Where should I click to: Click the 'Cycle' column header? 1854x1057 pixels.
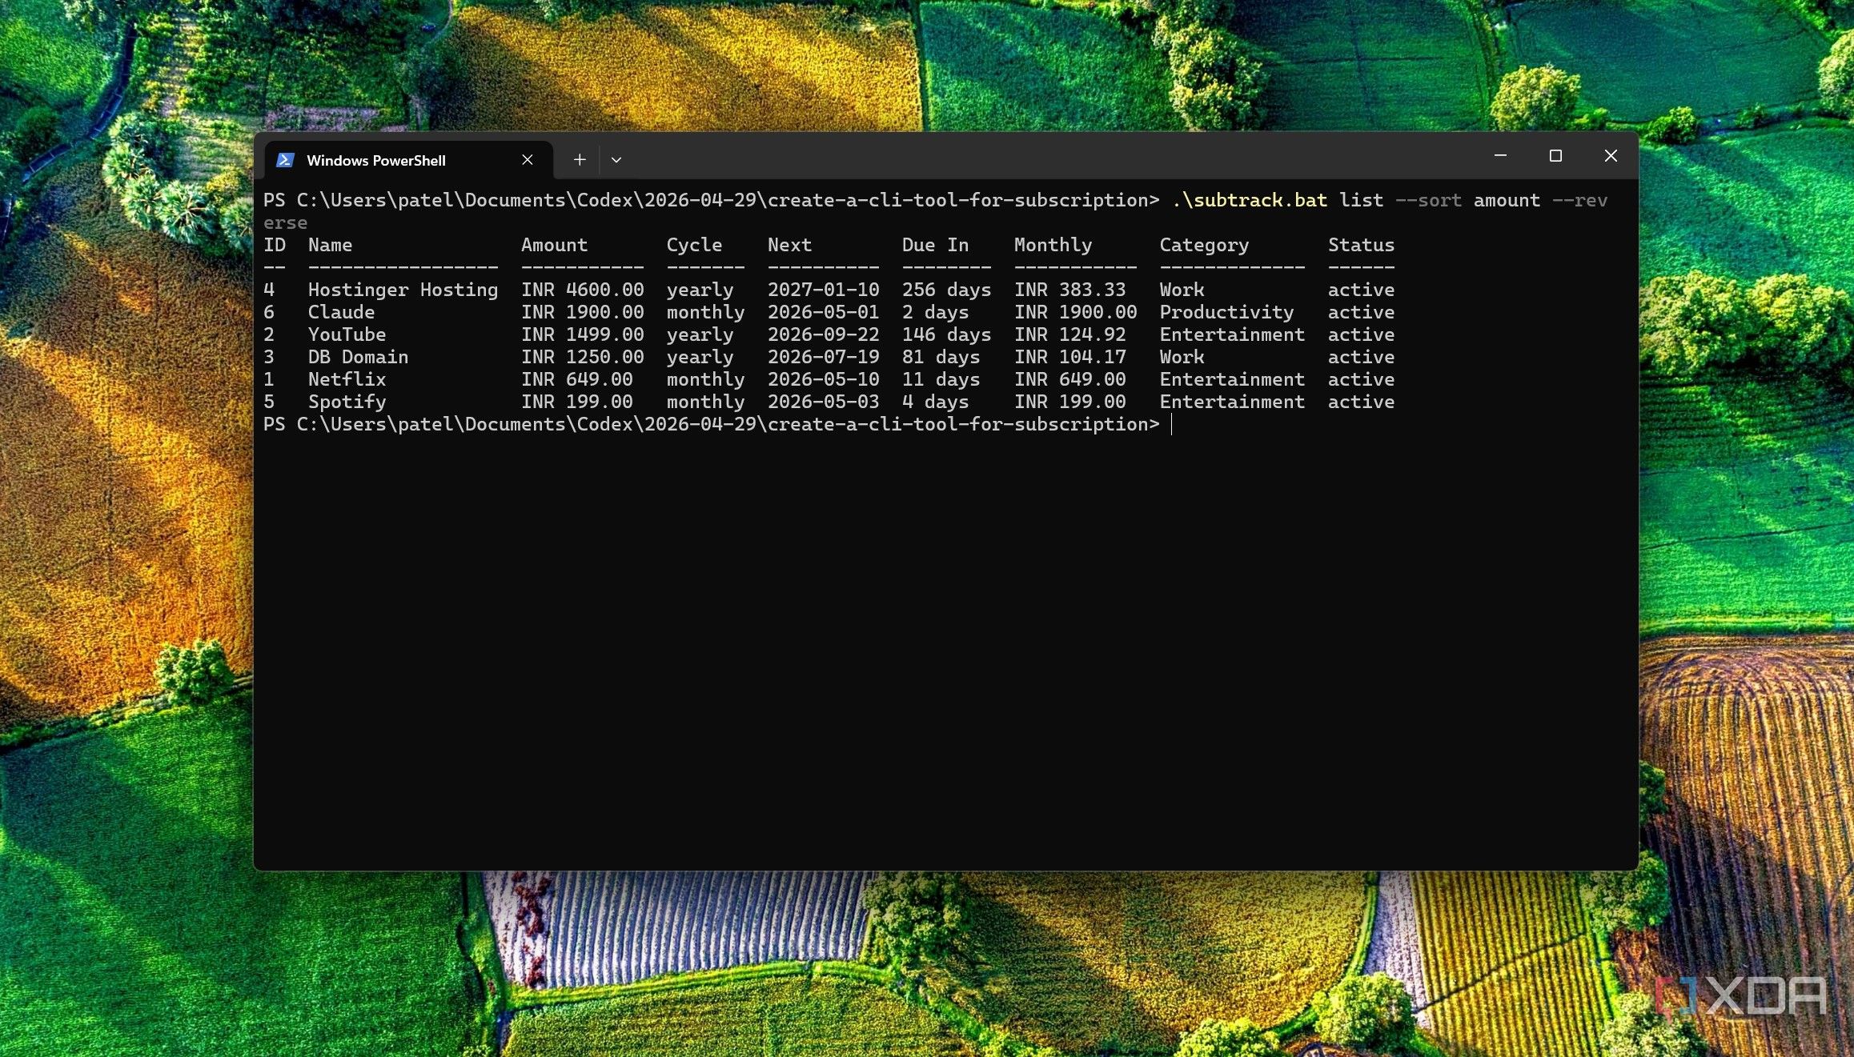click(694, 245)
